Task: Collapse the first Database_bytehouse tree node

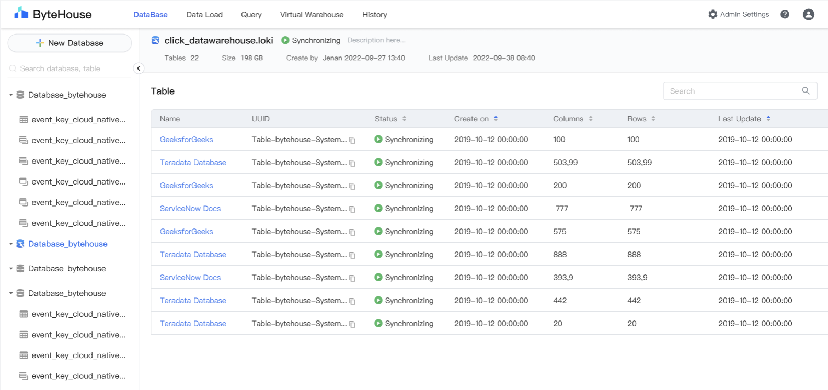Action: click(11, 95)
